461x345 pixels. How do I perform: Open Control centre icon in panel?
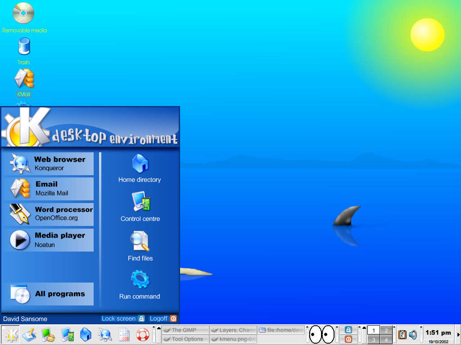[68, 335]
